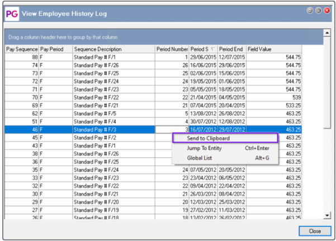Select row with Pay Sequence 38
336x241 pixels.
coord(153,154)
